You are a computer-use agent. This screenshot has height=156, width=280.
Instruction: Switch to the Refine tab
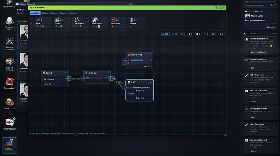point(54,13)
